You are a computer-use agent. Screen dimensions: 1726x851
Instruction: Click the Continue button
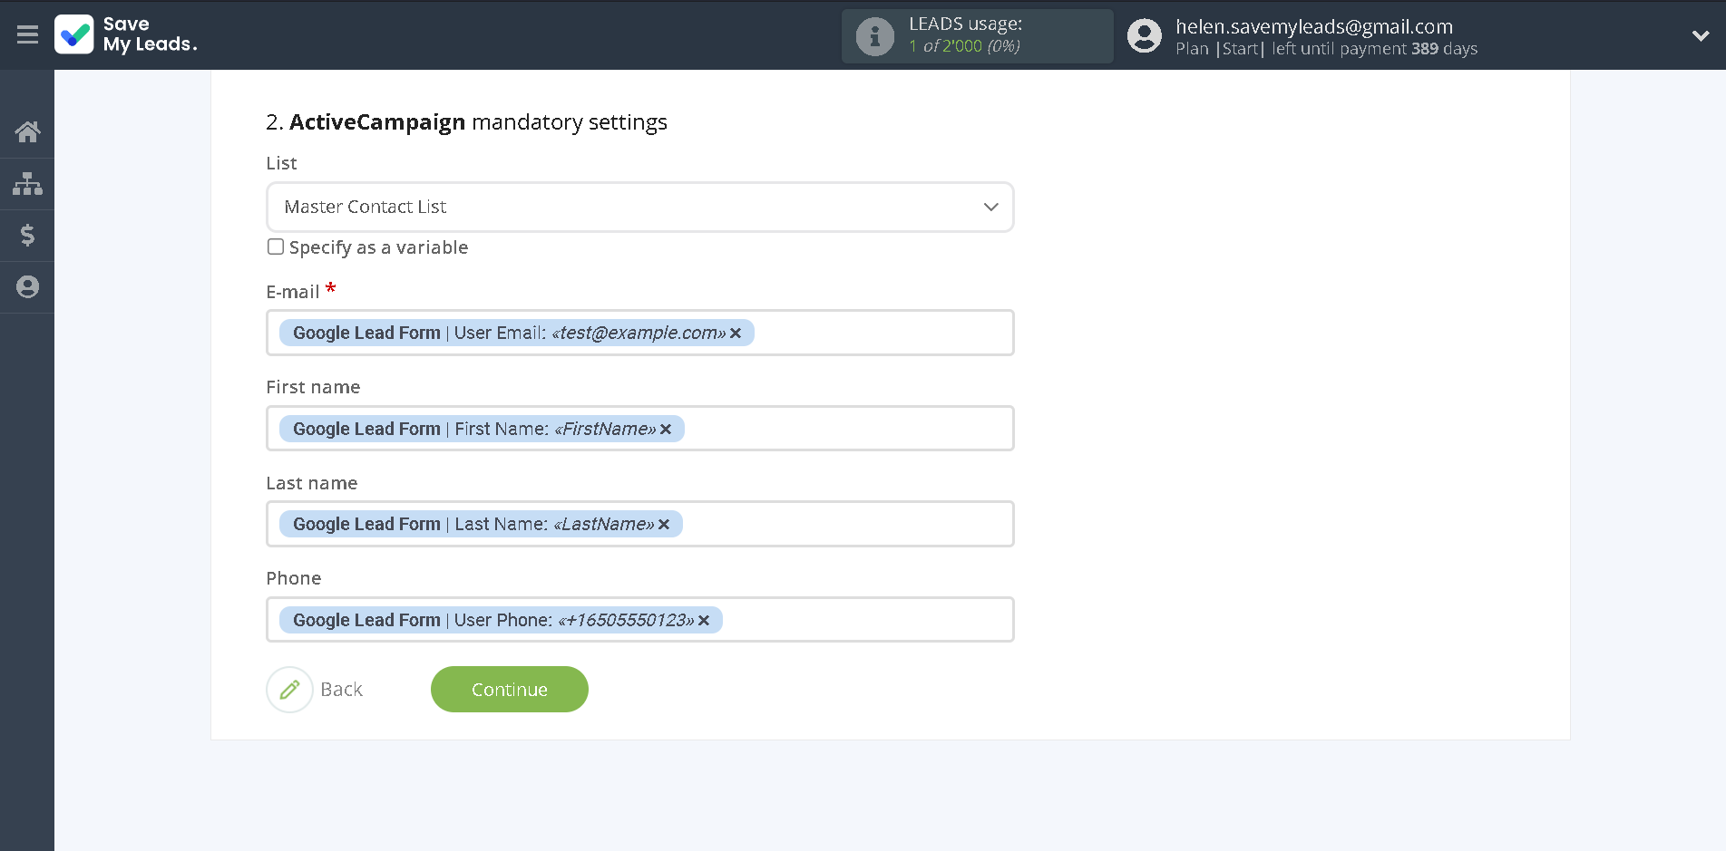[510, 690]
